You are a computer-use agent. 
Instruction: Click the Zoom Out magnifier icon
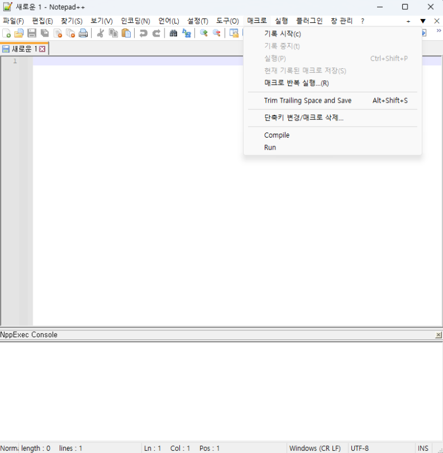pos(217,33)
